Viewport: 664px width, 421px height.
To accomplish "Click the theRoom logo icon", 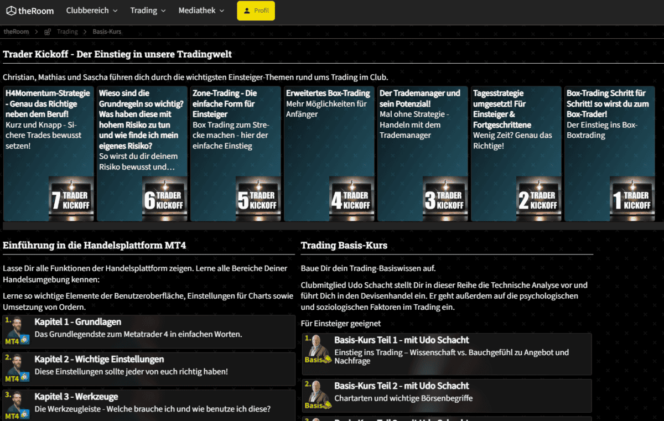I will 11,11.
